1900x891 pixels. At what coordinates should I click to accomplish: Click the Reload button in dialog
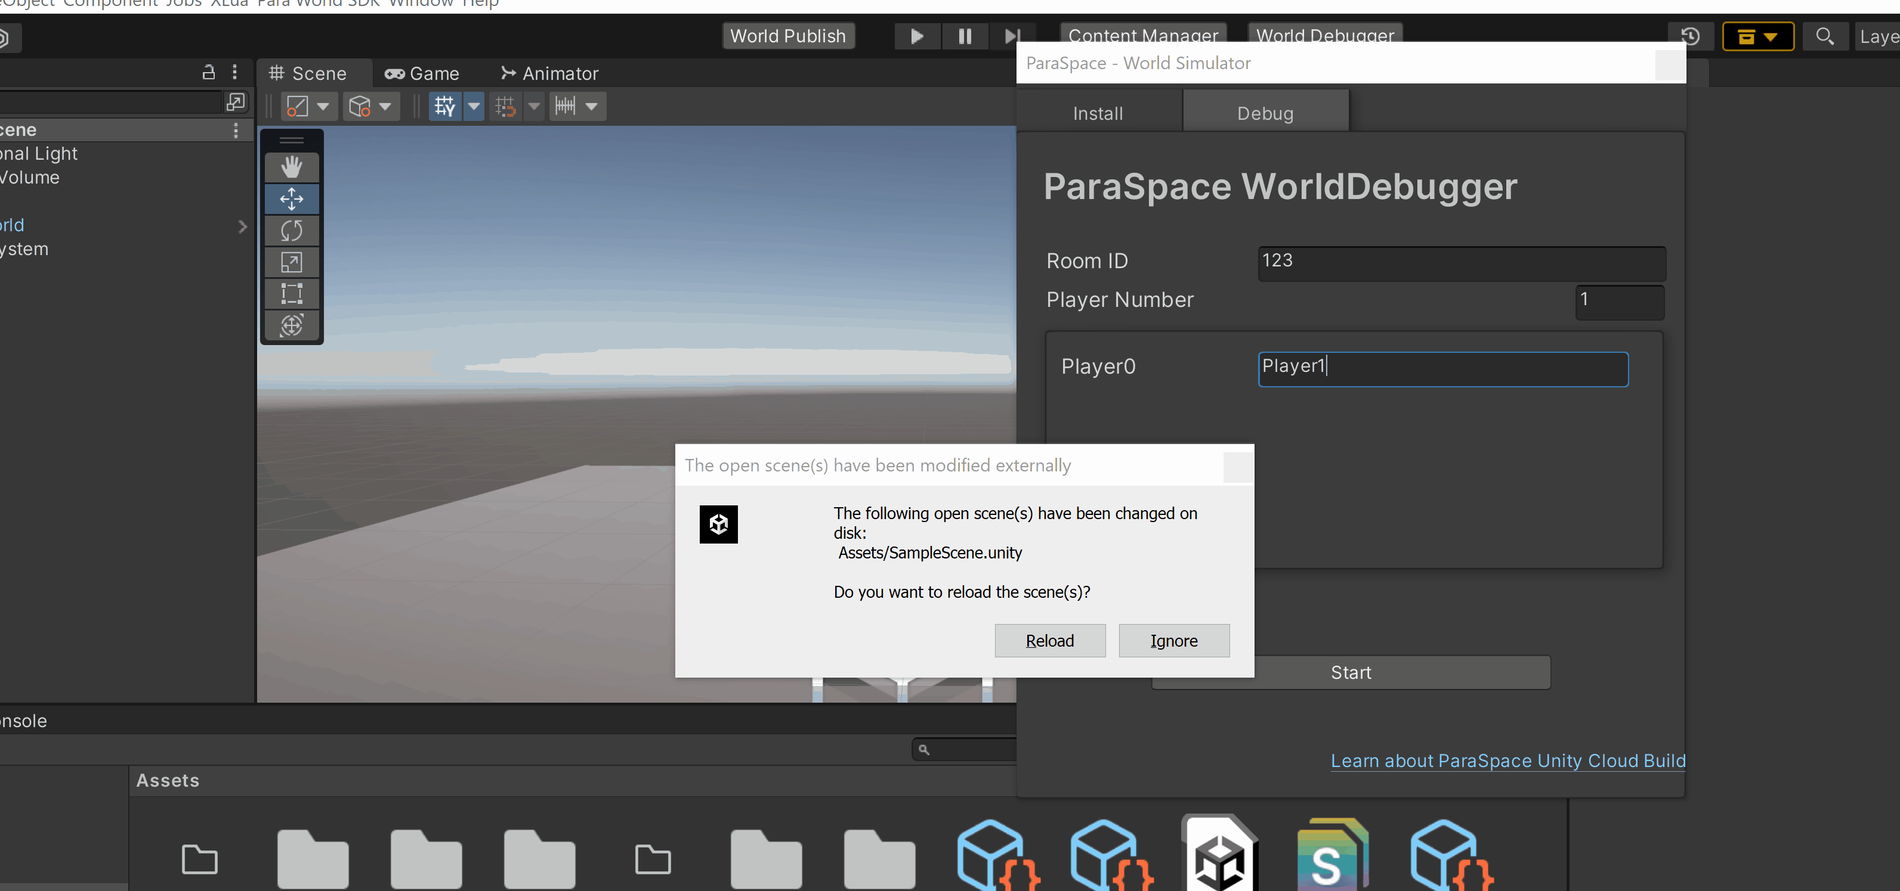pos(1049,641)
